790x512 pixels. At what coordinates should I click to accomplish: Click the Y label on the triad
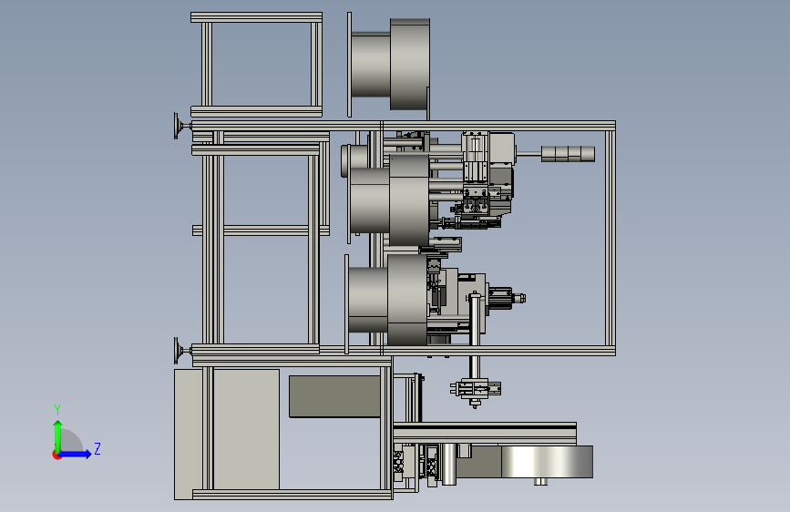click(x=57, y=410)
